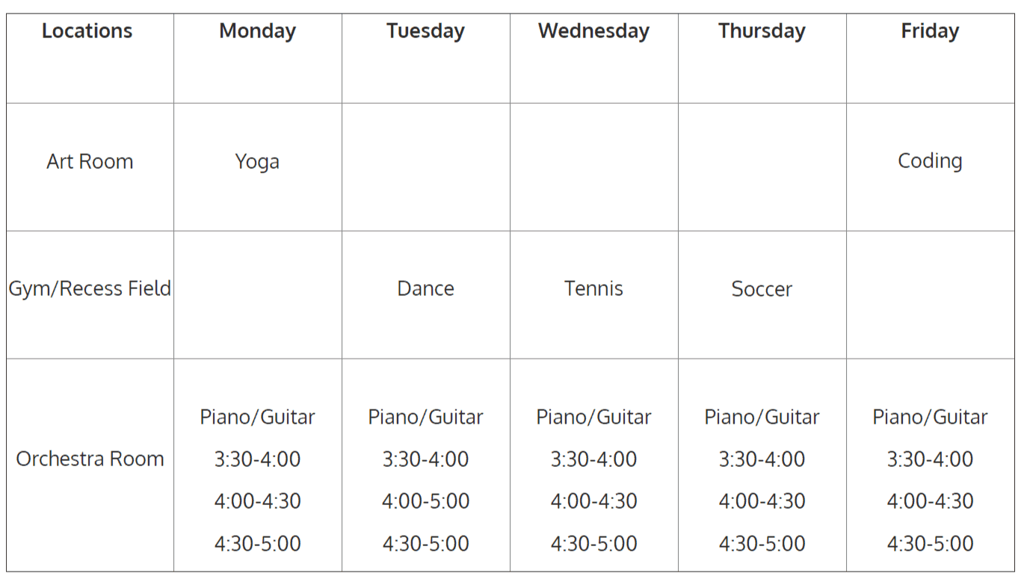Select the Gym/Recess Field row label

pyautogui.click(x=90, y=288)
